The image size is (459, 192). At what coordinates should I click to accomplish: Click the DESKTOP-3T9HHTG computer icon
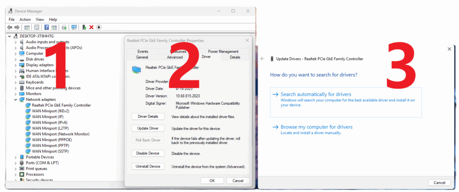click(x=16, y=36)
